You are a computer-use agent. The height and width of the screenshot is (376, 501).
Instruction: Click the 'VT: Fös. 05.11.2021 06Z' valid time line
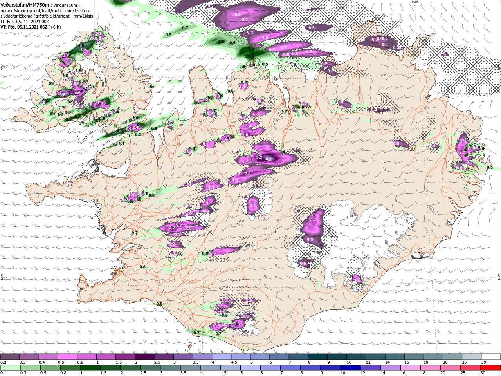[x=24, y=27]
